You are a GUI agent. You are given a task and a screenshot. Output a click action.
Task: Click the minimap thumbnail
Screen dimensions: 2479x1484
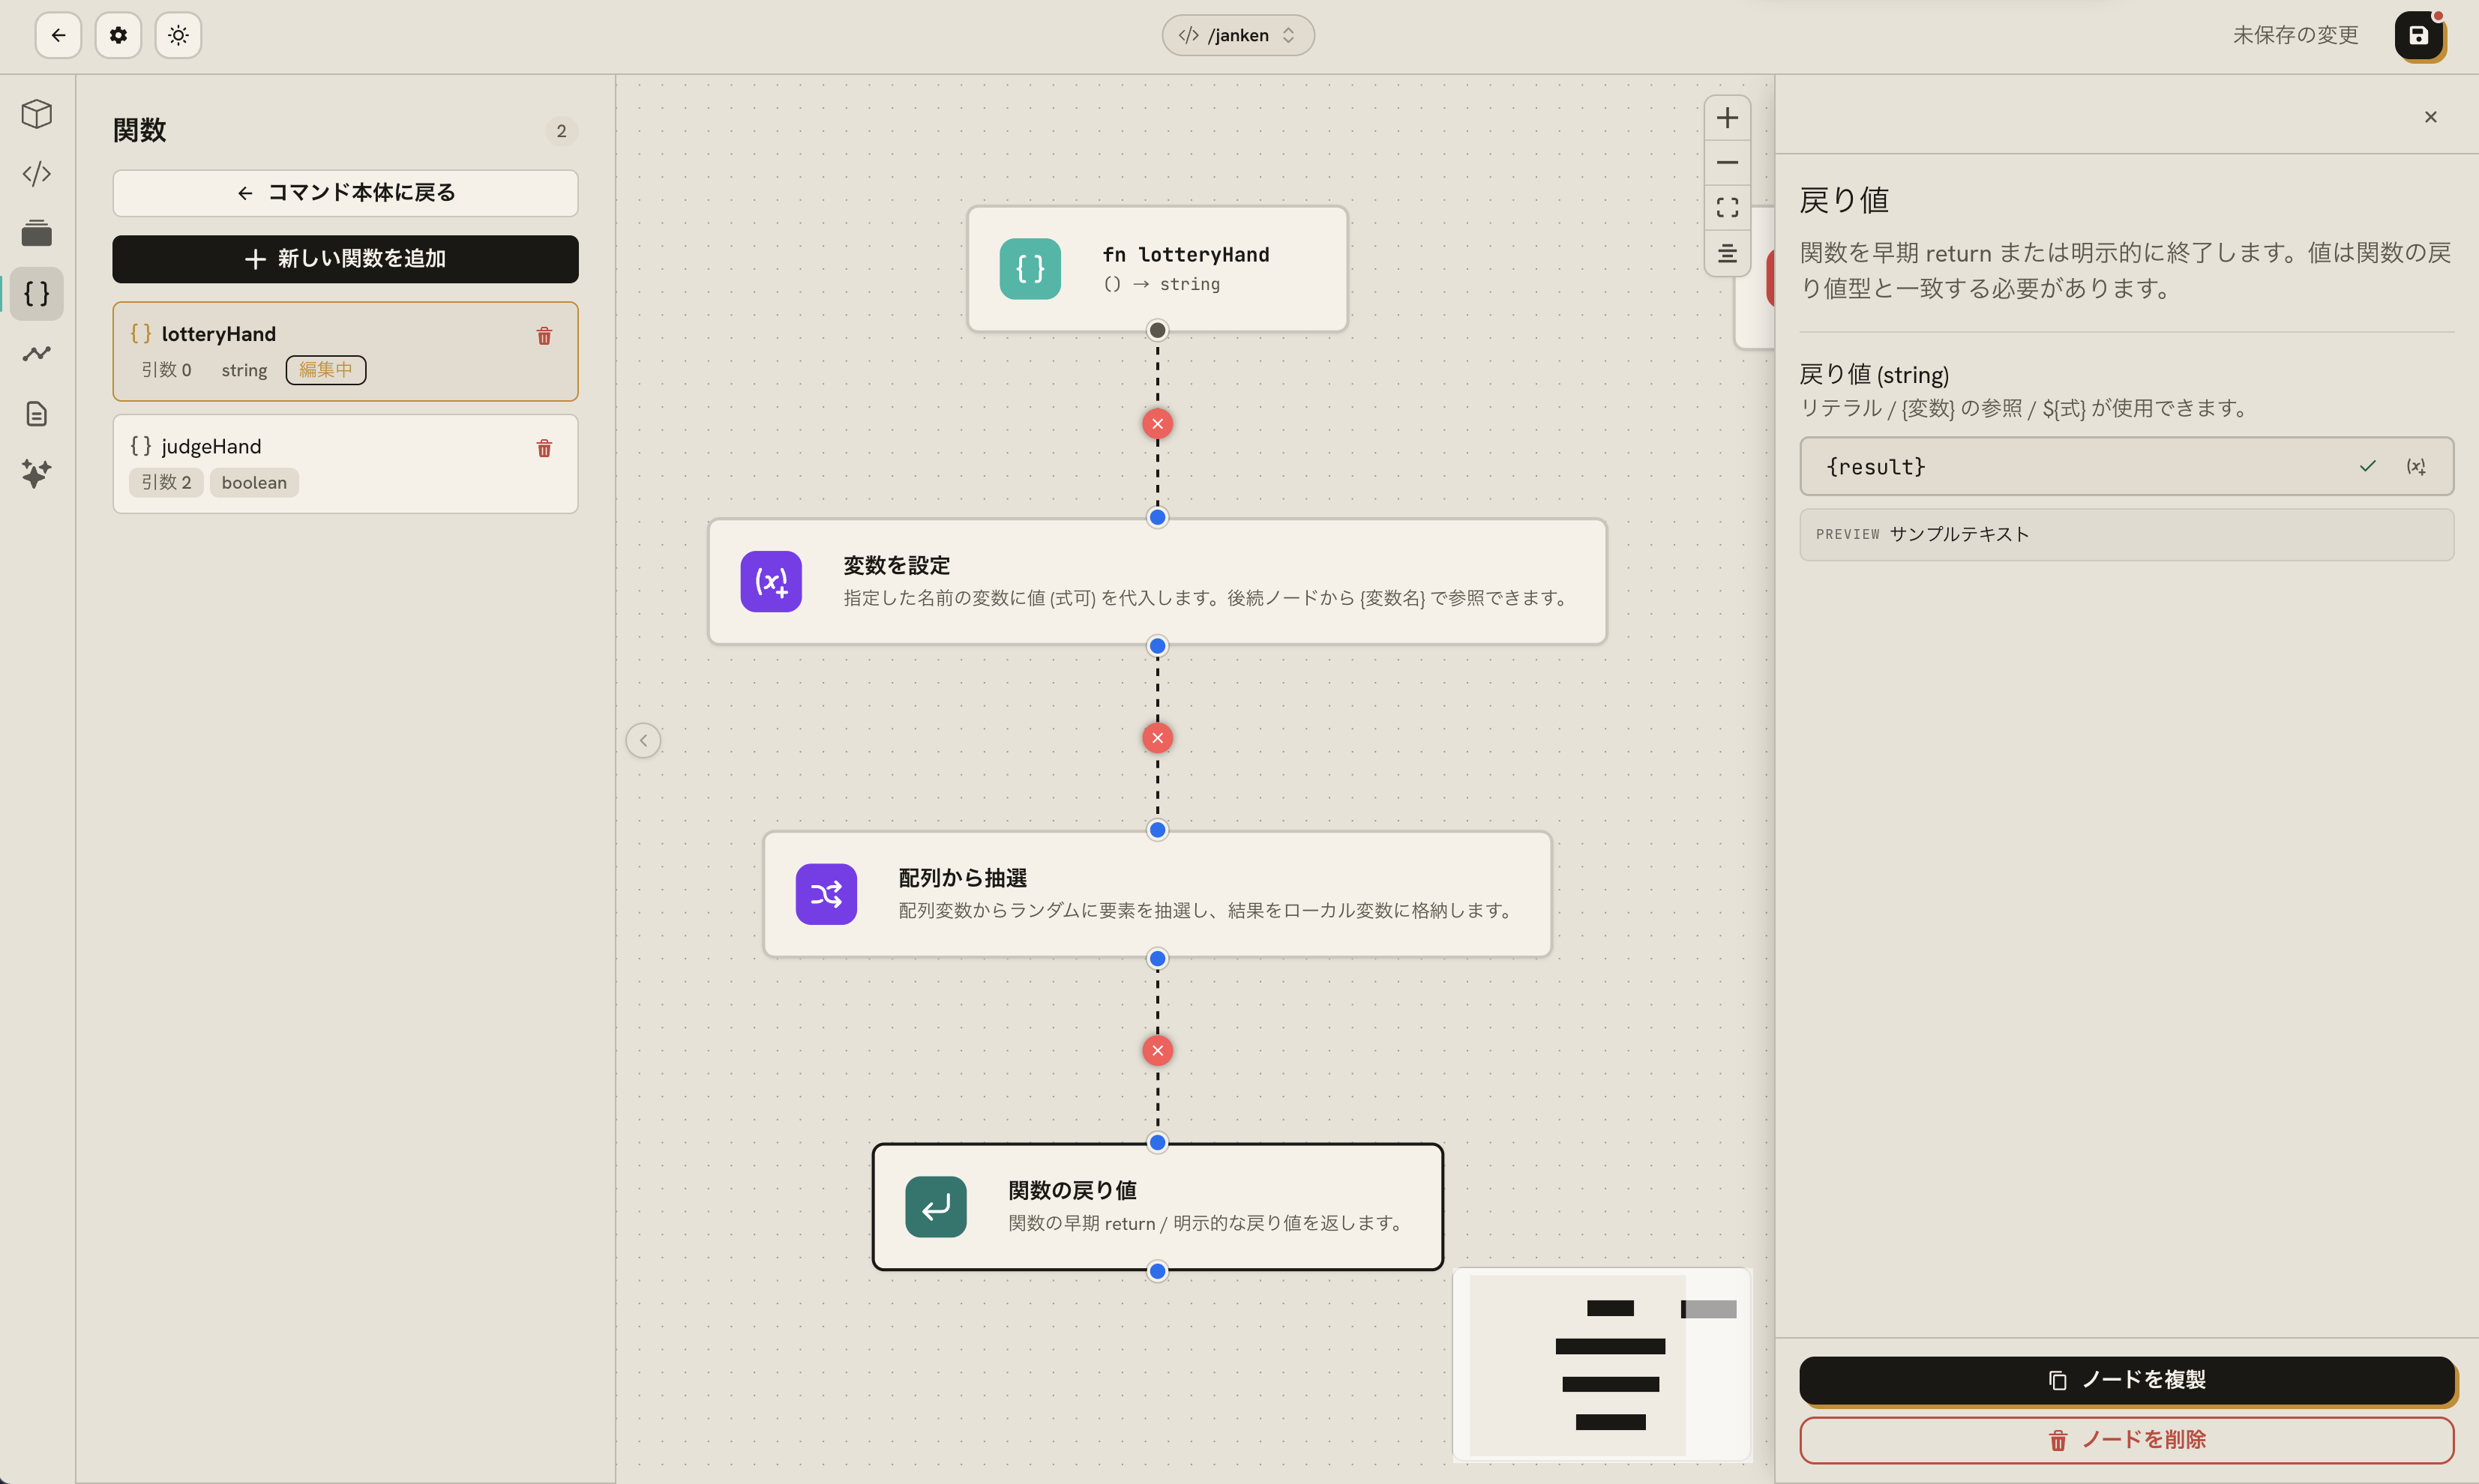pos(1602,1365)
